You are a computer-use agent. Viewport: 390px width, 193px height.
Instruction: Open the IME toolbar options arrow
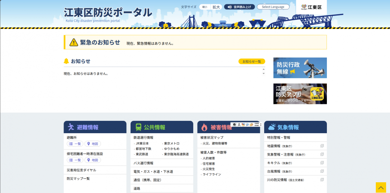coord(261,125)
